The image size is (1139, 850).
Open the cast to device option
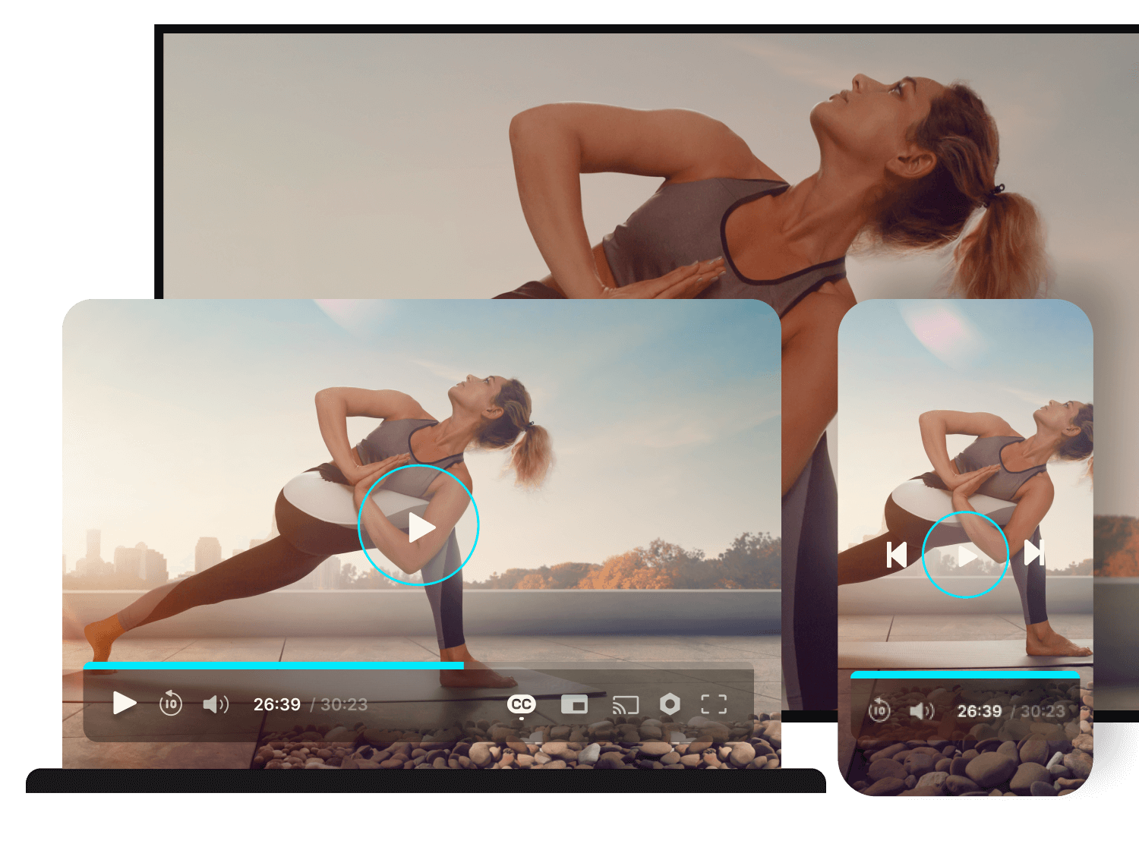point(625,705)
